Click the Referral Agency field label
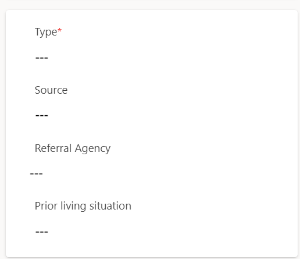The height and width of the screenshot is (259, 300). (x=73, y=148)
